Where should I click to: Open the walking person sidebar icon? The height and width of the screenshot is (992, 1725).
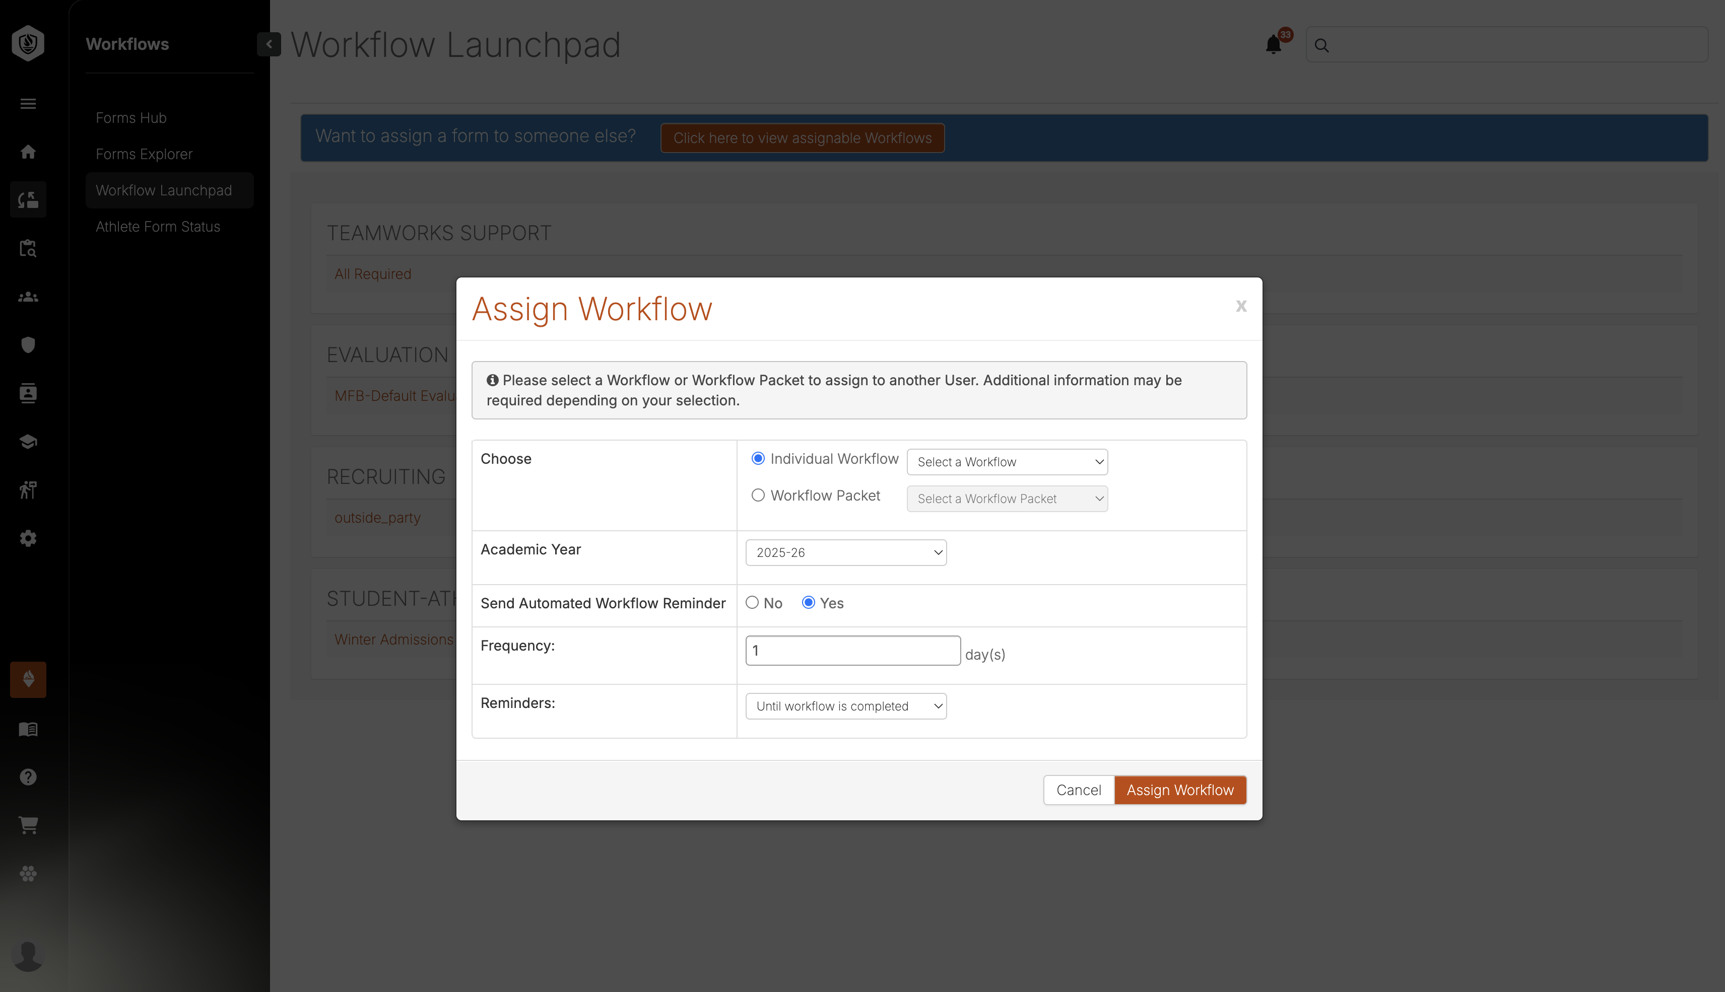(28, 490)
